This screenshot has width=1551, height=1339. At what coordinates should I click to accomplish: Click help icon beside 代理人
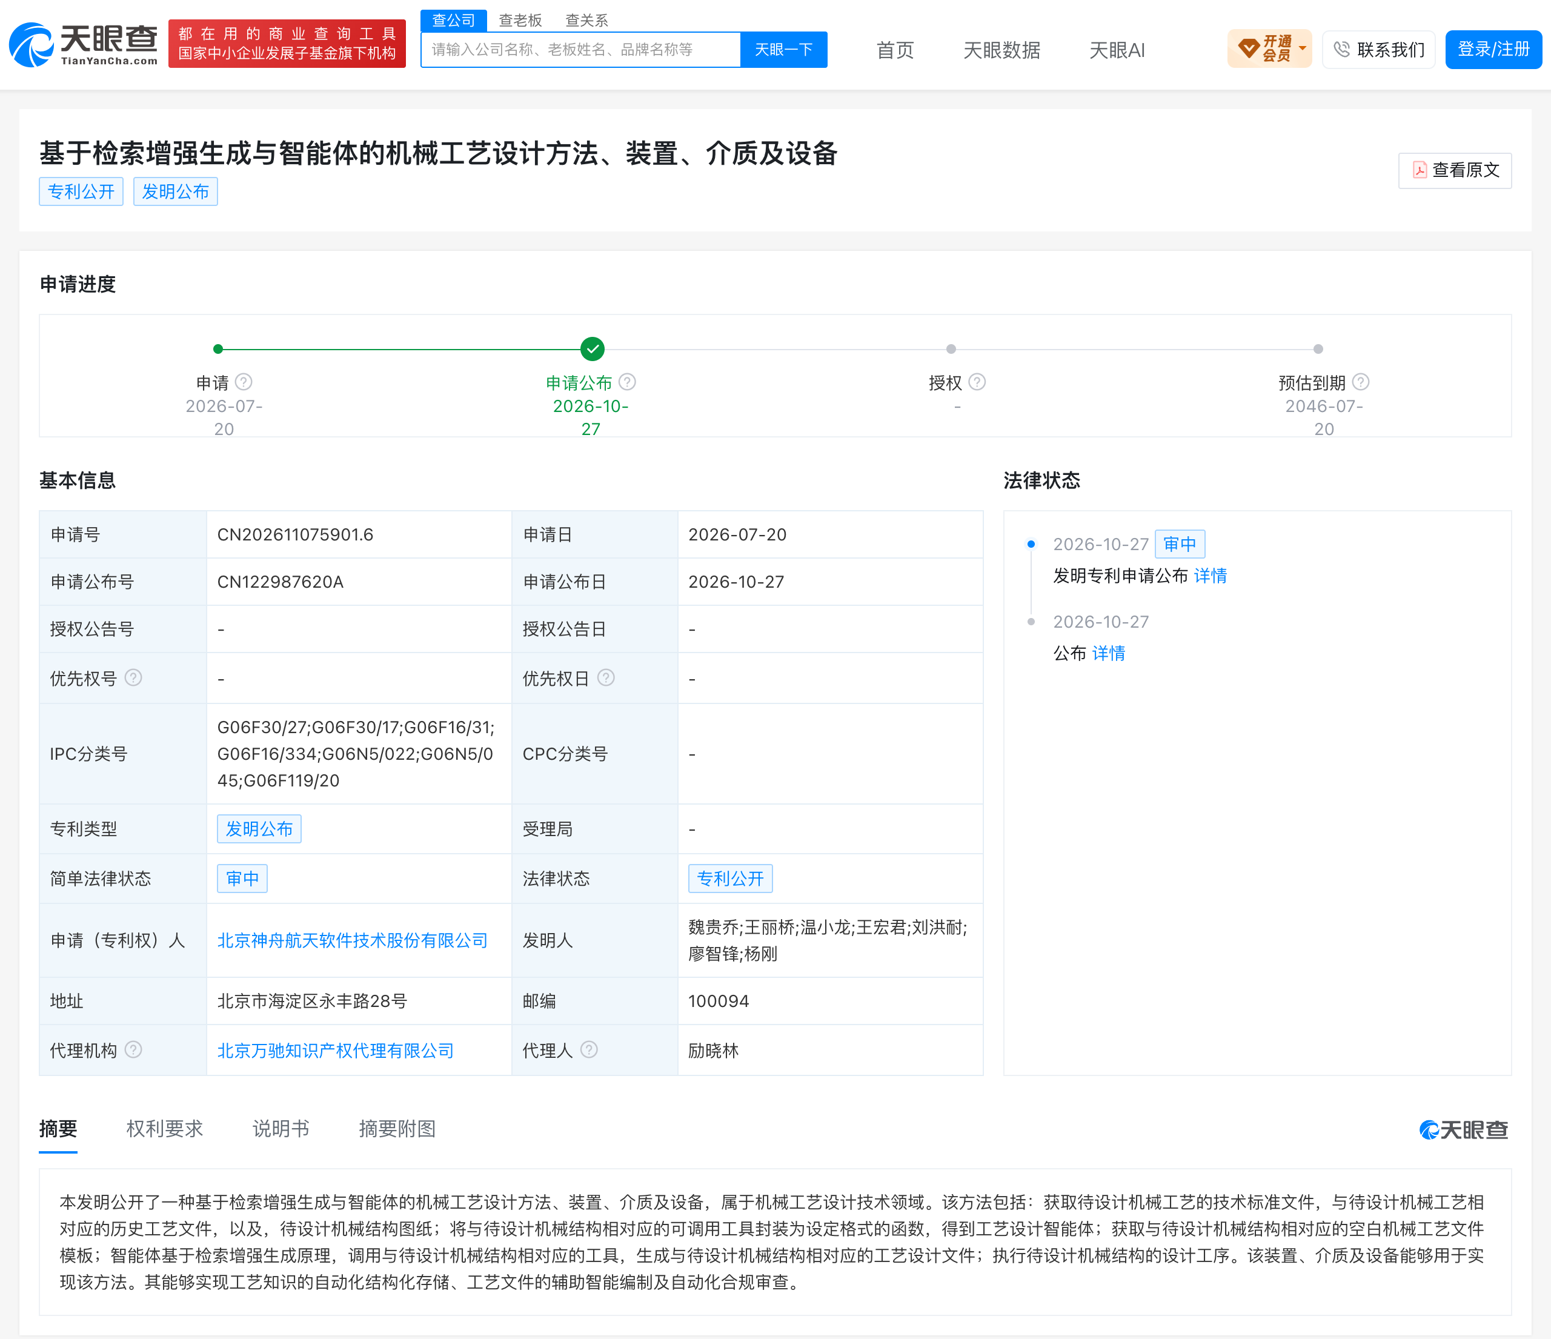tap(589, 1050)
